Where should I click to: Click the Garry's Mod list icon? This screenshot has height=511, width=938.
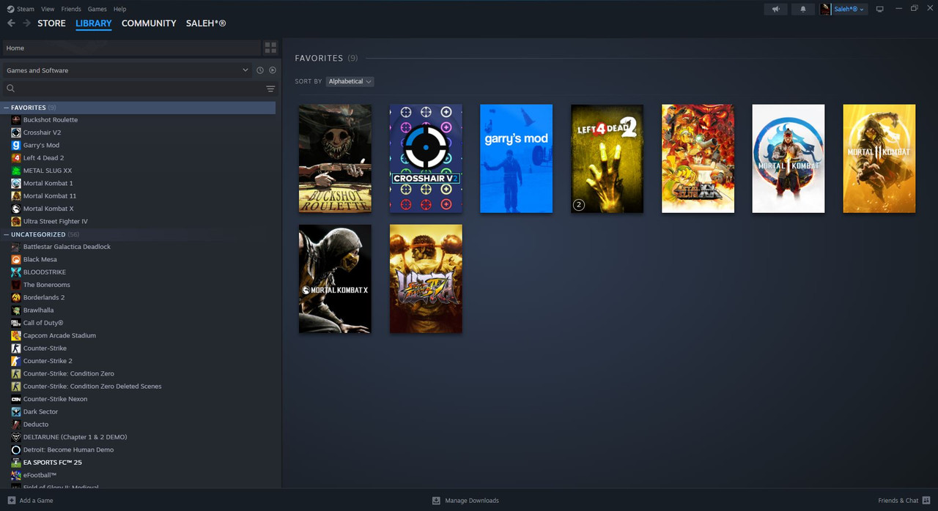pos(16,145)
